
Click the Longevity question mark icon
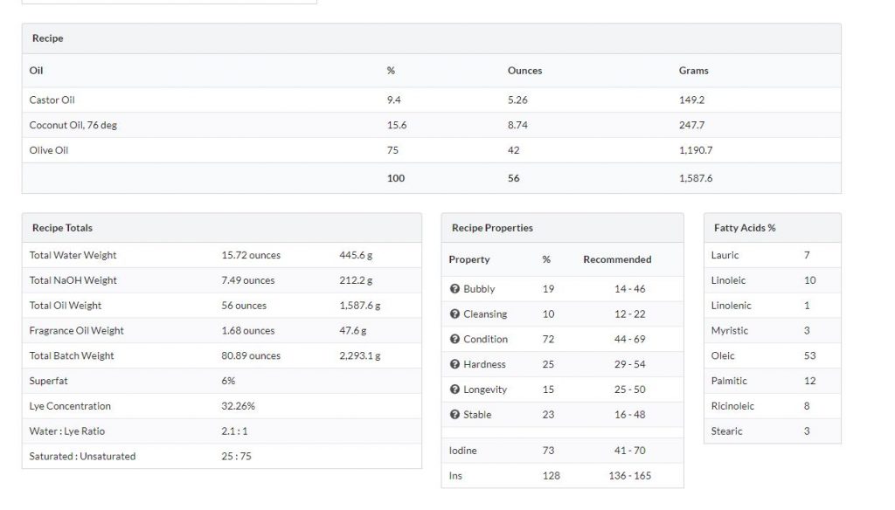454,389
